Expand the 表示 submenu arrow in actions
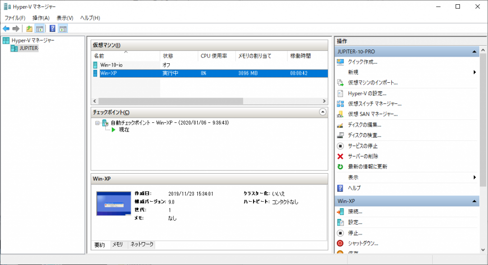Image resolution: width=488 pixels, height=265 pixels. 474,177
